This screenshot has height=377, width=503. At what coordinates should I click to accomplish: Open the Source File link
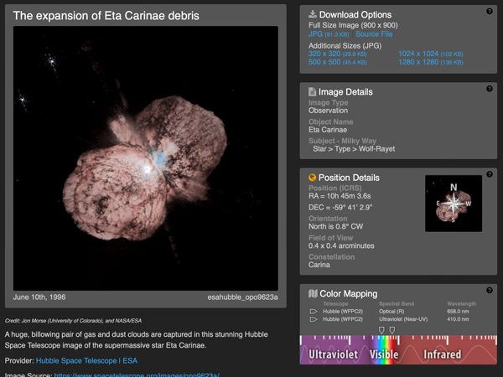(x=374, y=34)
